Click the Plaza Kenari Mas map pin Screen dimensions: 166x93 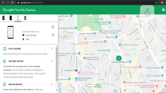click(162, 68)
